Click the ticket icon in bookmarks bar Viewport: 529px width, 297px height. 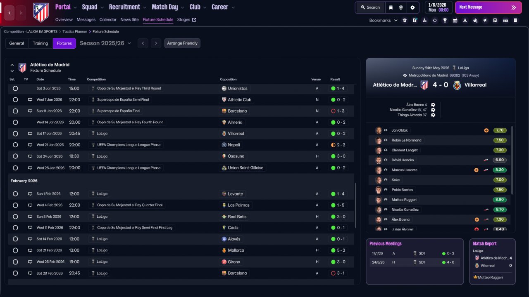coord(505,20)
